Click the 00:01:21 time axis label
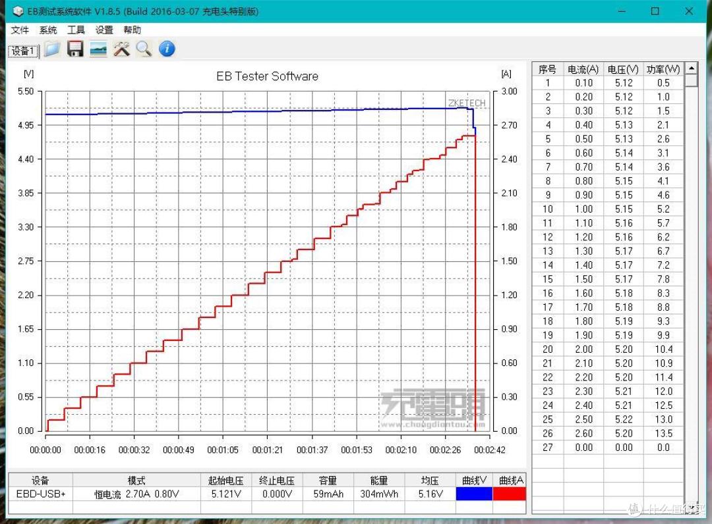Image resolution: width=712 pixels, height=524 pixels. pos(267,450)
